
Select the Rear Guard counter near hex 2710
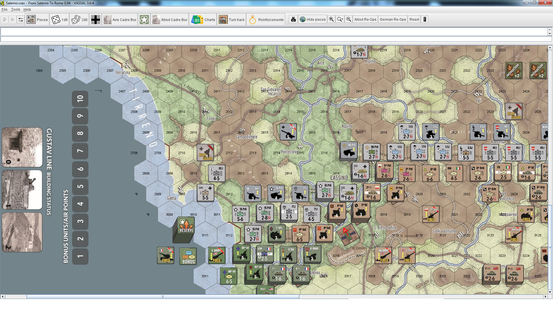click(x=205, y=153)
